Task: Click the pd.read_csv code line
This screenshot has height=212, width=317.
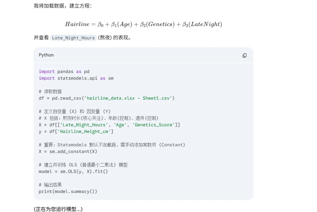Action: [106, 98]
